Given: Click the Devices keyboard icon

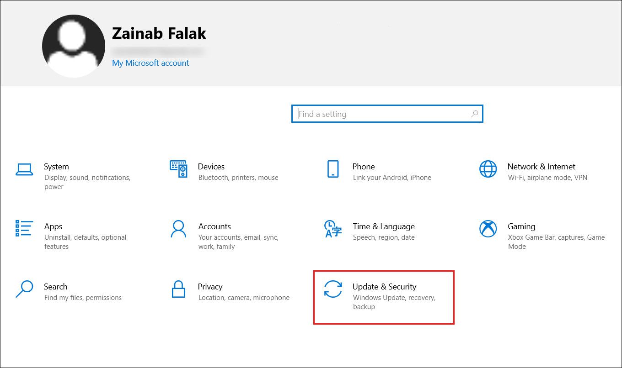Looking at the screenshot, I should [179, 169].
